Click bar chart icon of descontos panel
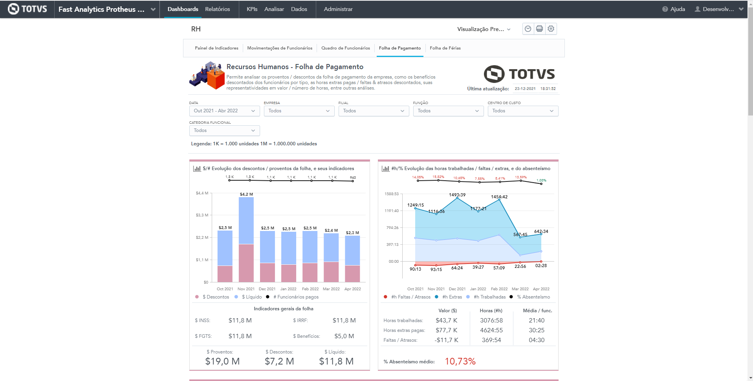The width and height of the screenshot is (753, 381). click(197, 169)
